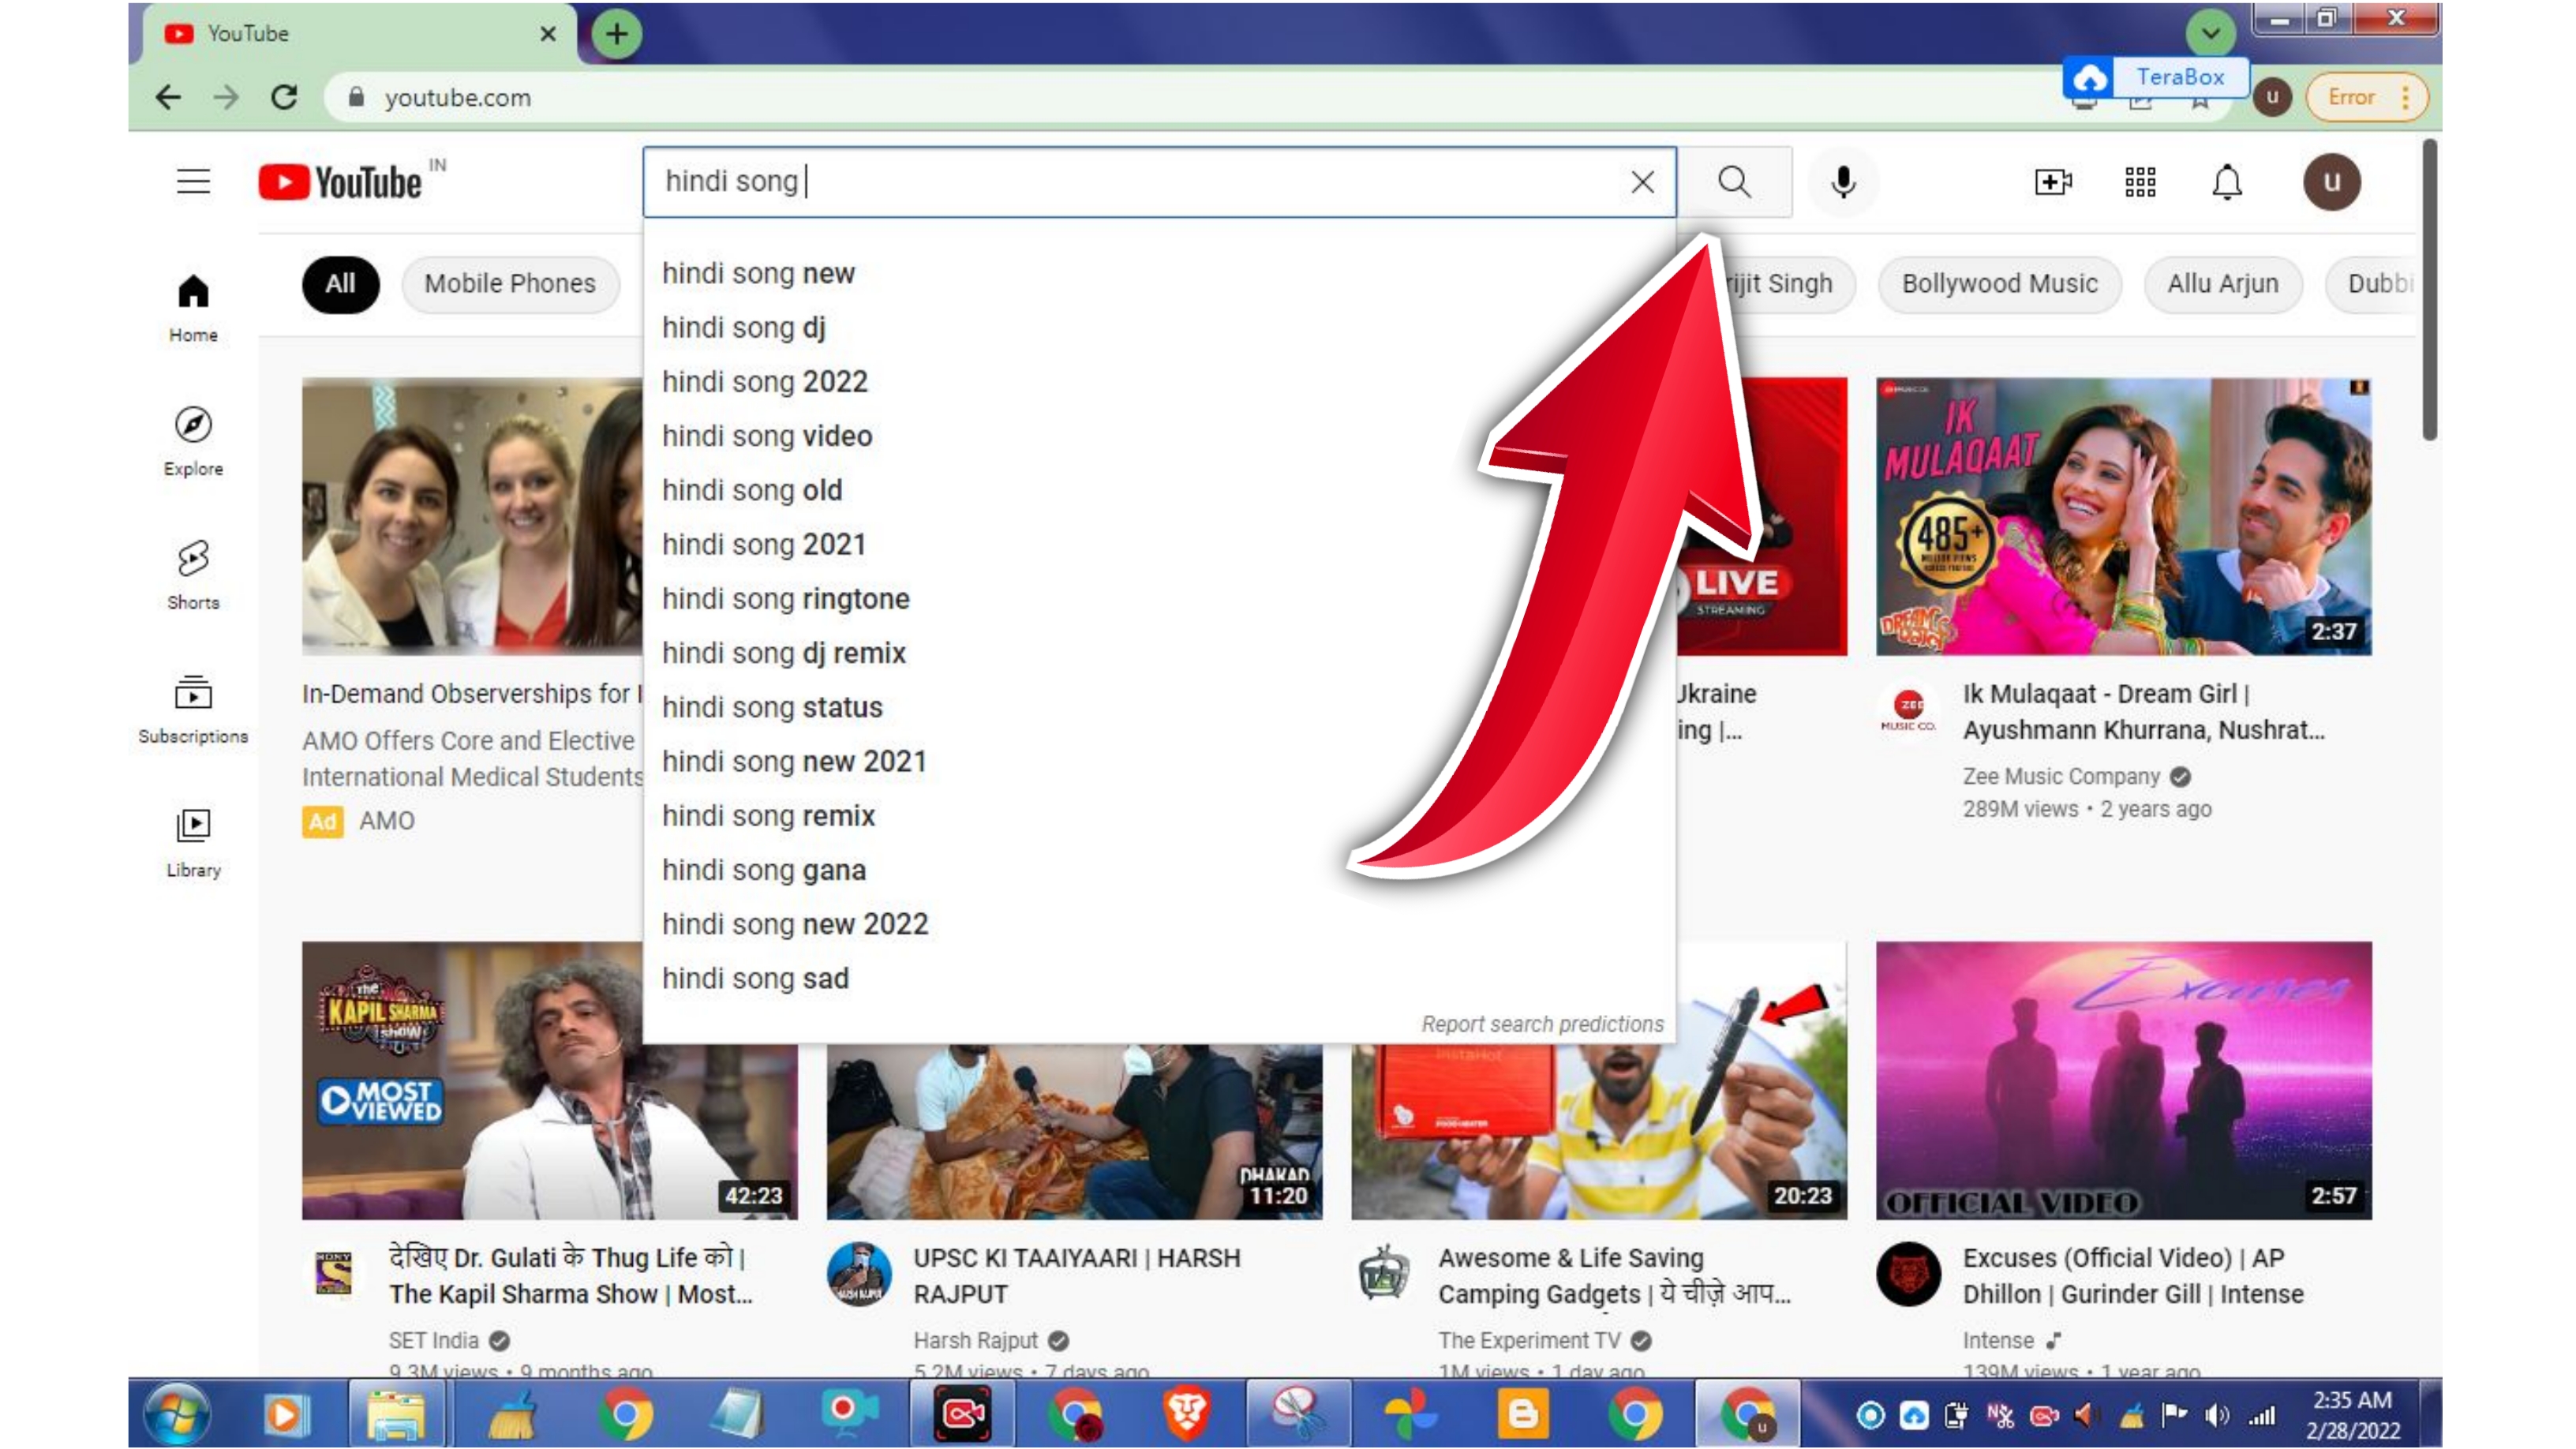Screen dimensions: 2576x1449
Task: Open a new browser tab
Action: 616,34
